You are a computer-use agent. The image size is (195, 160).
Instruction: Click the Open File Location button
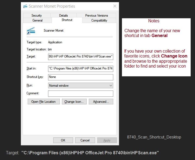coord(44,102)
